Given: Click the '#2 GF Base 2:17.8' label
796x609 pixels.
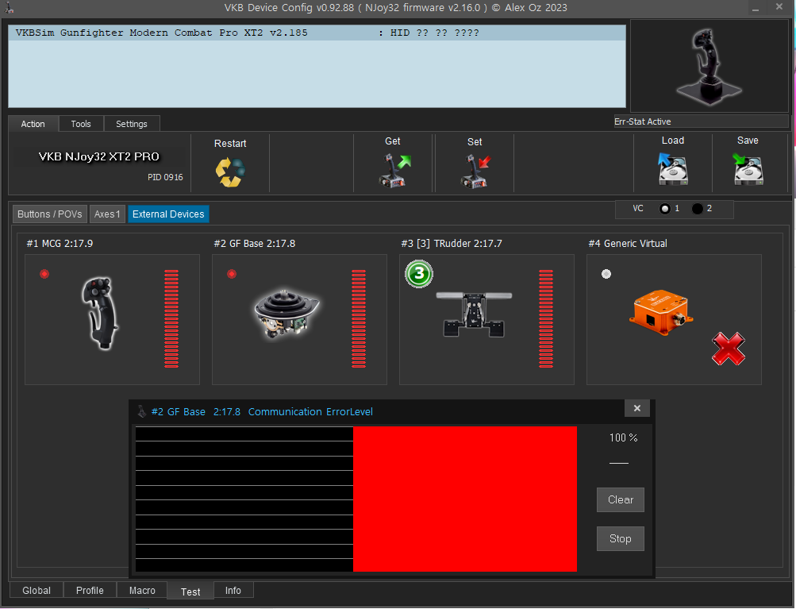Looking at the screenshot, I should [x=254, y=243].
